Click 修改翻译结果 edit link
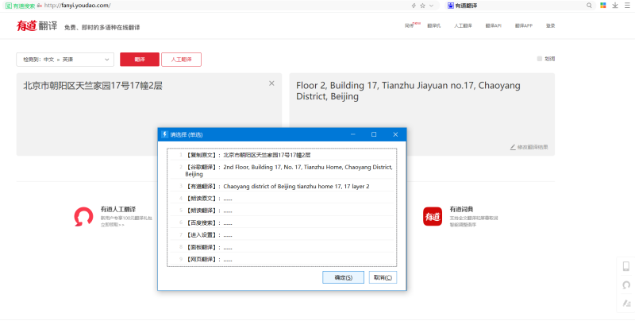Viewport: 635px width, 321px height. pyautogui.click(x=533, y=147)
